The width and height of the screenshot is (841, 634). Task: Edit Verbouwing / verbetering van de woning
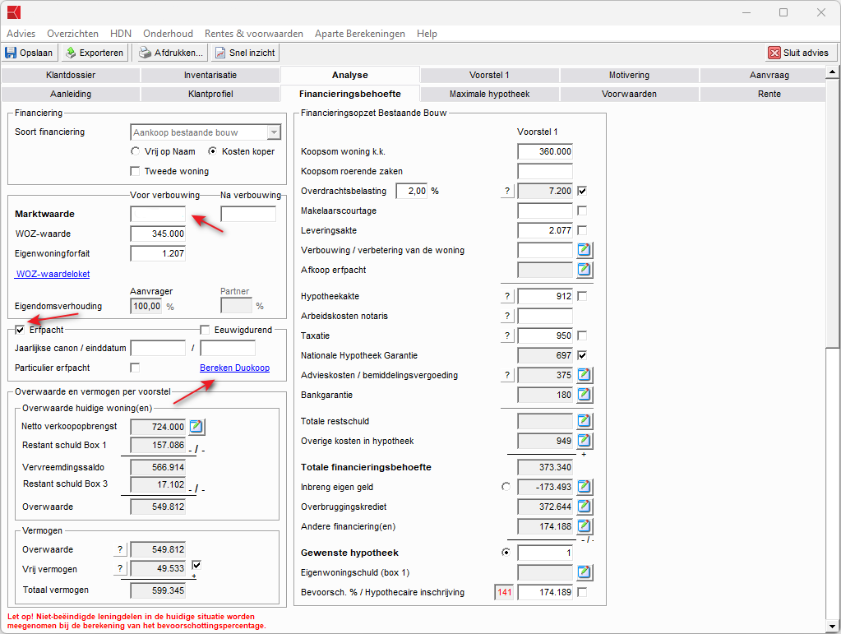point(585,250)
